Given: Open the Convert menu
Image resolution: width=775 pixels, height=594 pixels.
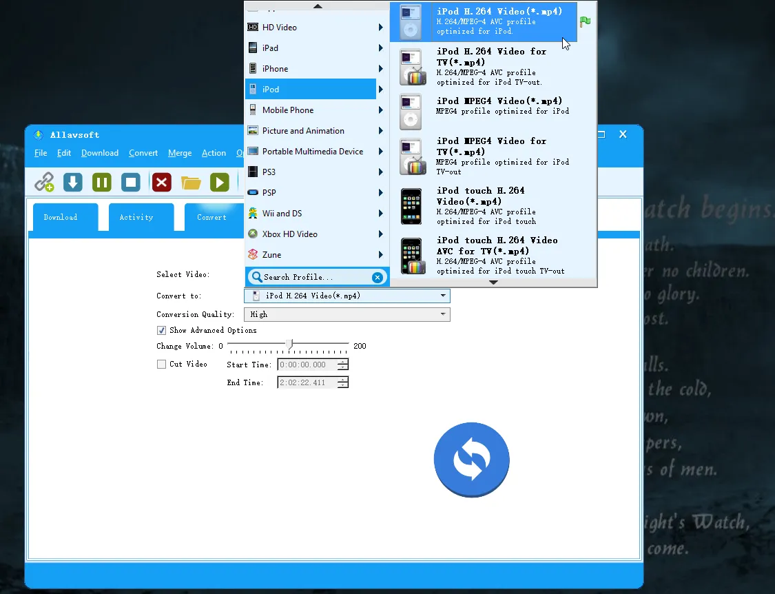Looking at the screenshot, I should coord(143,153).
